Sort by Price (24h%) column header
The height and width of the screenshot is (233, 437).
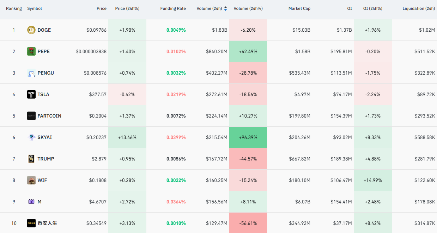pos(127,8)
